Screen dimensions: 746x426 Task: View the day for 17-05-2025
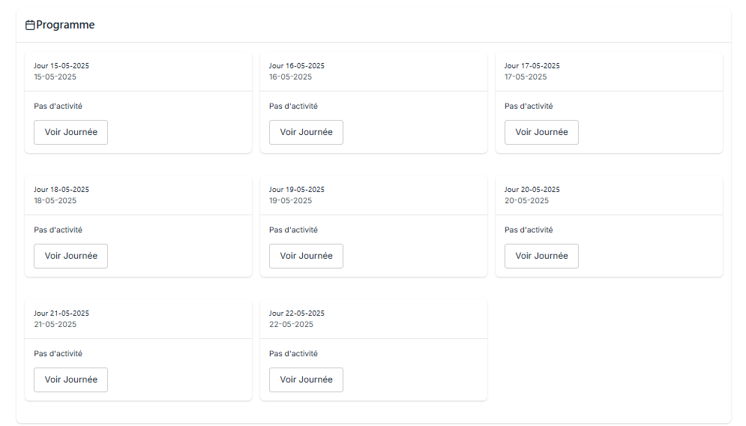click(x=541, y=132)
